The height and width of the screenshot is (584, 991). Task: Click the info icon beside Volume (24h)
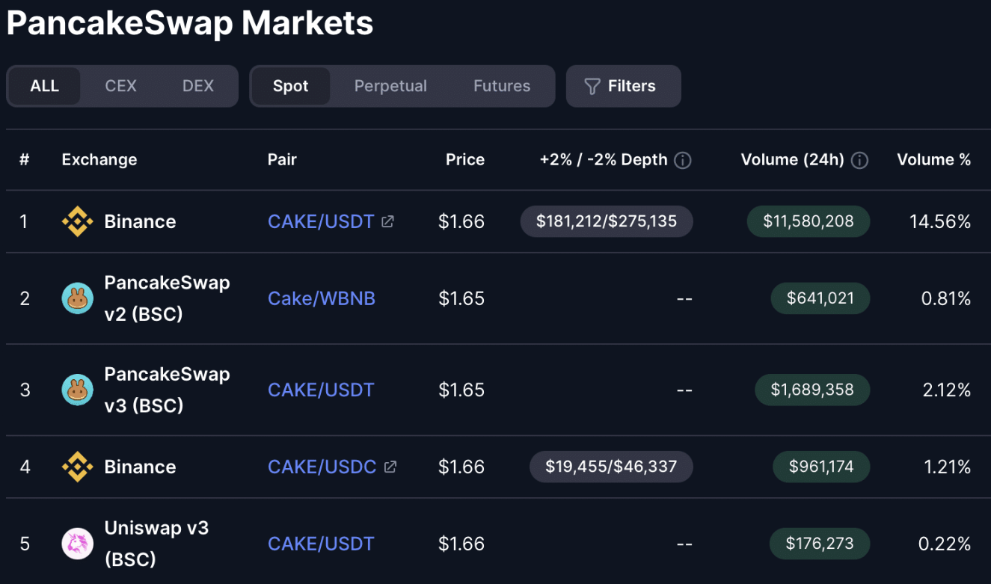coord(859,160)
